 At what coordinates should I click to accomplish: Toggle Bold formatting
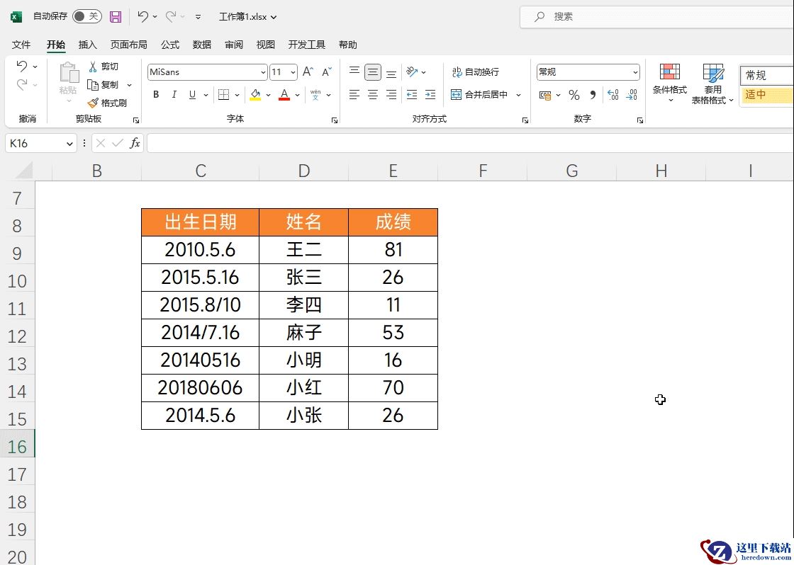pos(156,95)
